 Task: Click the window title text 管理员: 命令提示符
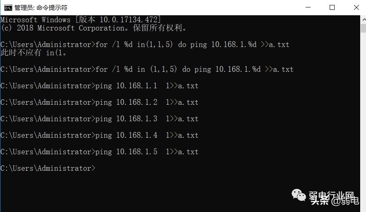click(41, 8)
